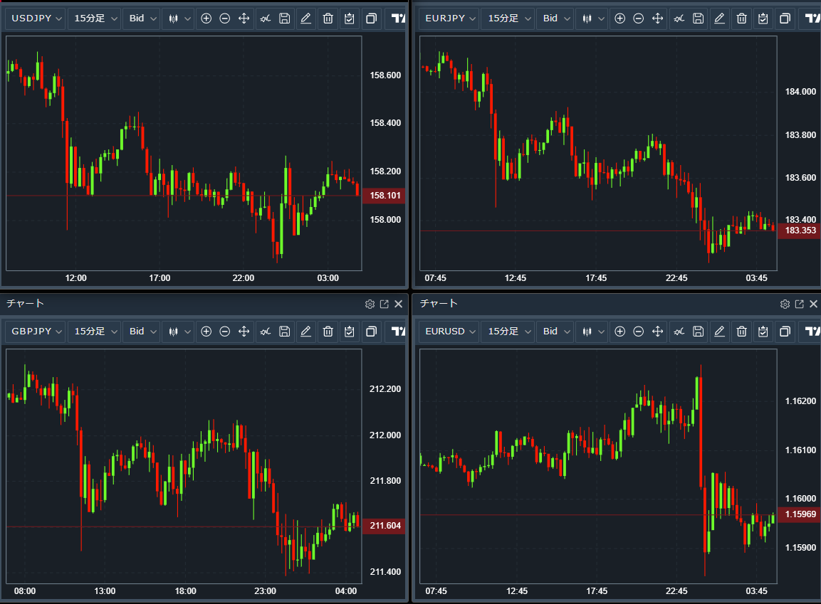Save the EURUSD chart layout
The width and height of the screenshot is (821, 604).
pyautogui.click(x=698, y=332)
